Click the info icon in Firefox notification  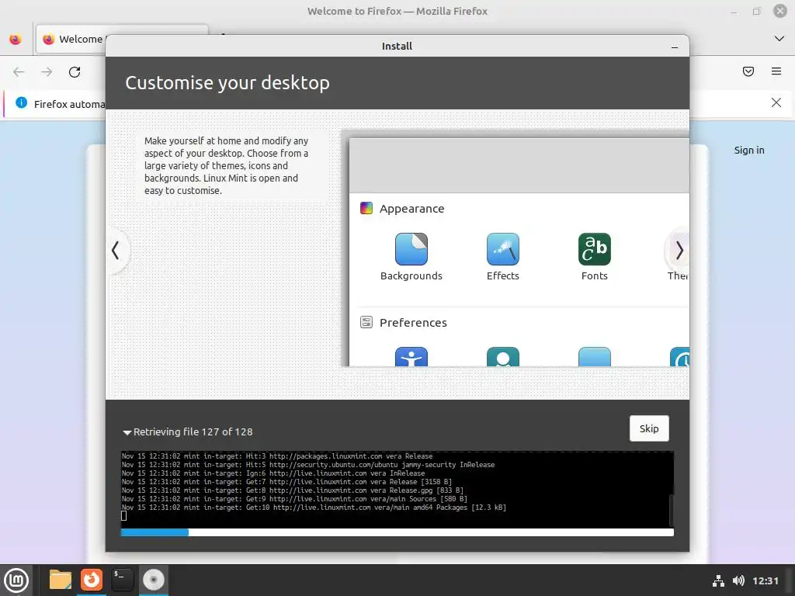(21, 103)
